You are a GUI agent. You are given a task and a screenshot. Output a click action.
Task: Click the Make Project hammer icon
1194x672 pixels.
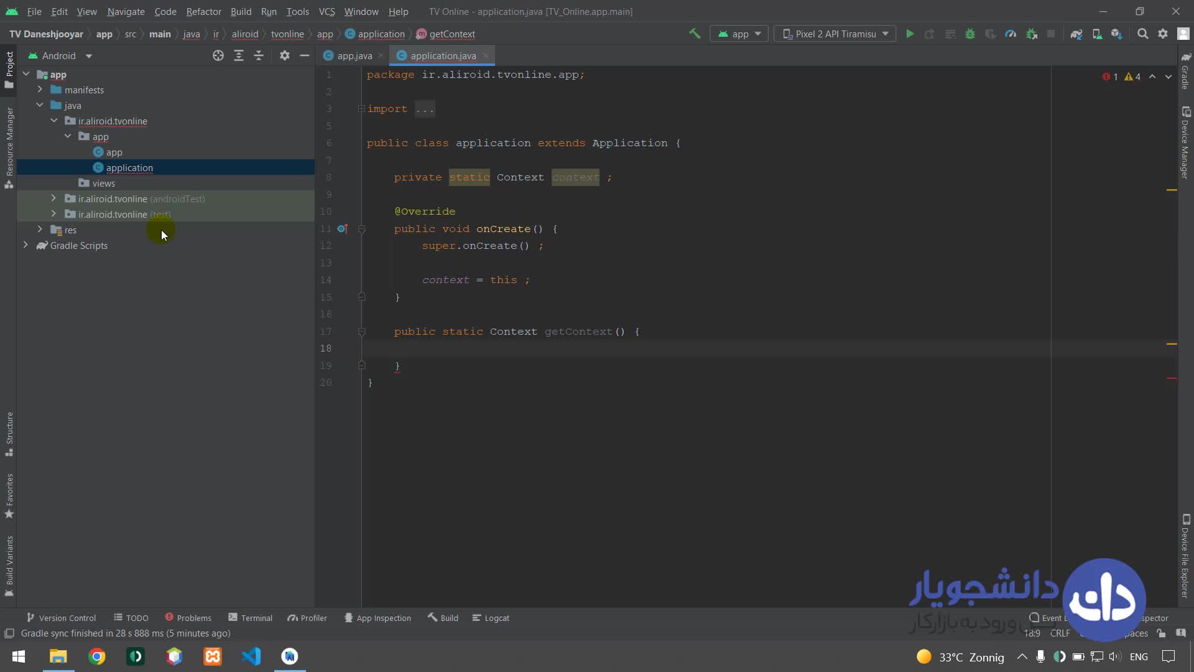click(x=695, y=34)
